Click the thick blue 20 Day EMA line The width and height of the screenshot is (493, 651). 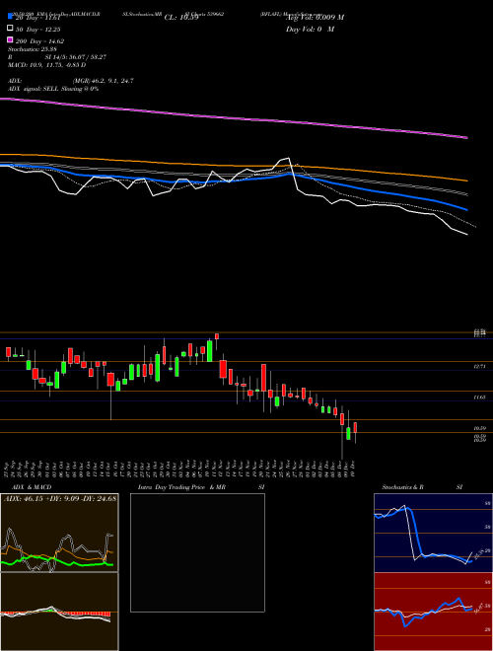pos(233,181)
